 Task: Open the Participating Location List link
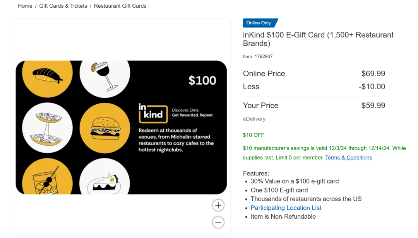click(286, 207)
